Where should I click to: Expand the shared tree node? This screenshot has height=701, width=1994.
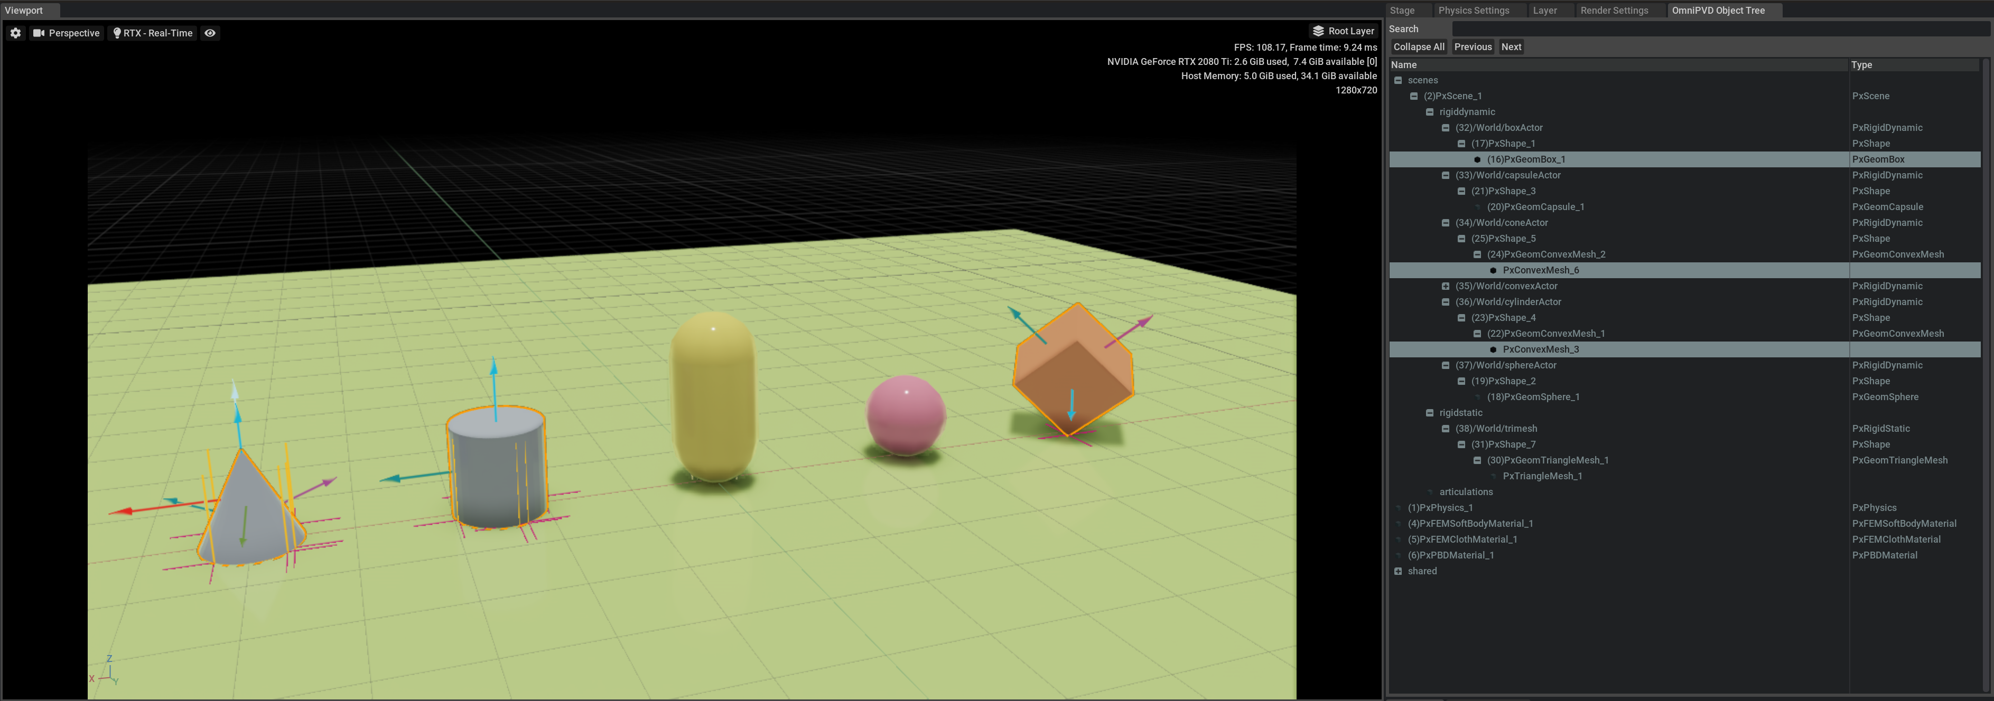(x=1398, y=571)
